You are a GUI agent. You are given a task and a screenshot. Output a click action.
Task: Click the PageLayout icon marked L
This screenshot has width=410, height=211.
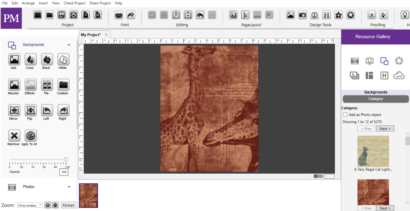(233, 15)
